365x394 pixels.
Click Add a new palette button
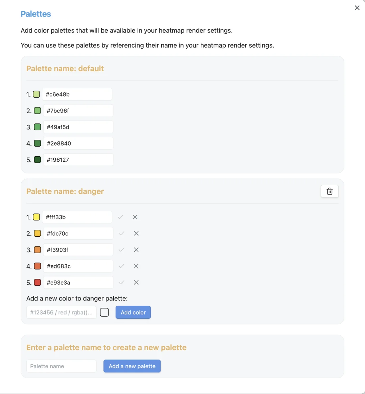pyautogui.click(x=132, y=366)
